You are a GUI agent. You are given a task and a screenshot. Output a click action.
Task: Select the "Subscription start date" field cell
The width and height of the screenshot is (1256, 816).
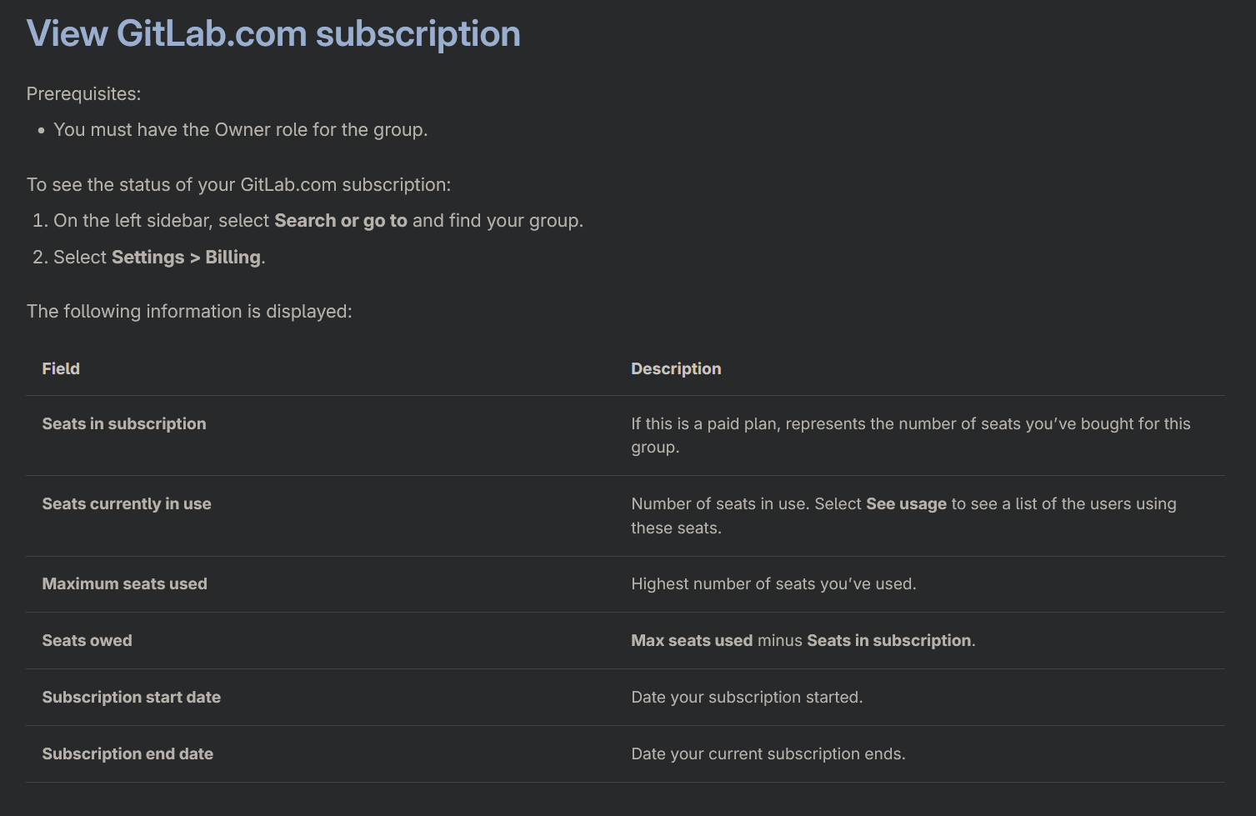click(x=132, y=698)
